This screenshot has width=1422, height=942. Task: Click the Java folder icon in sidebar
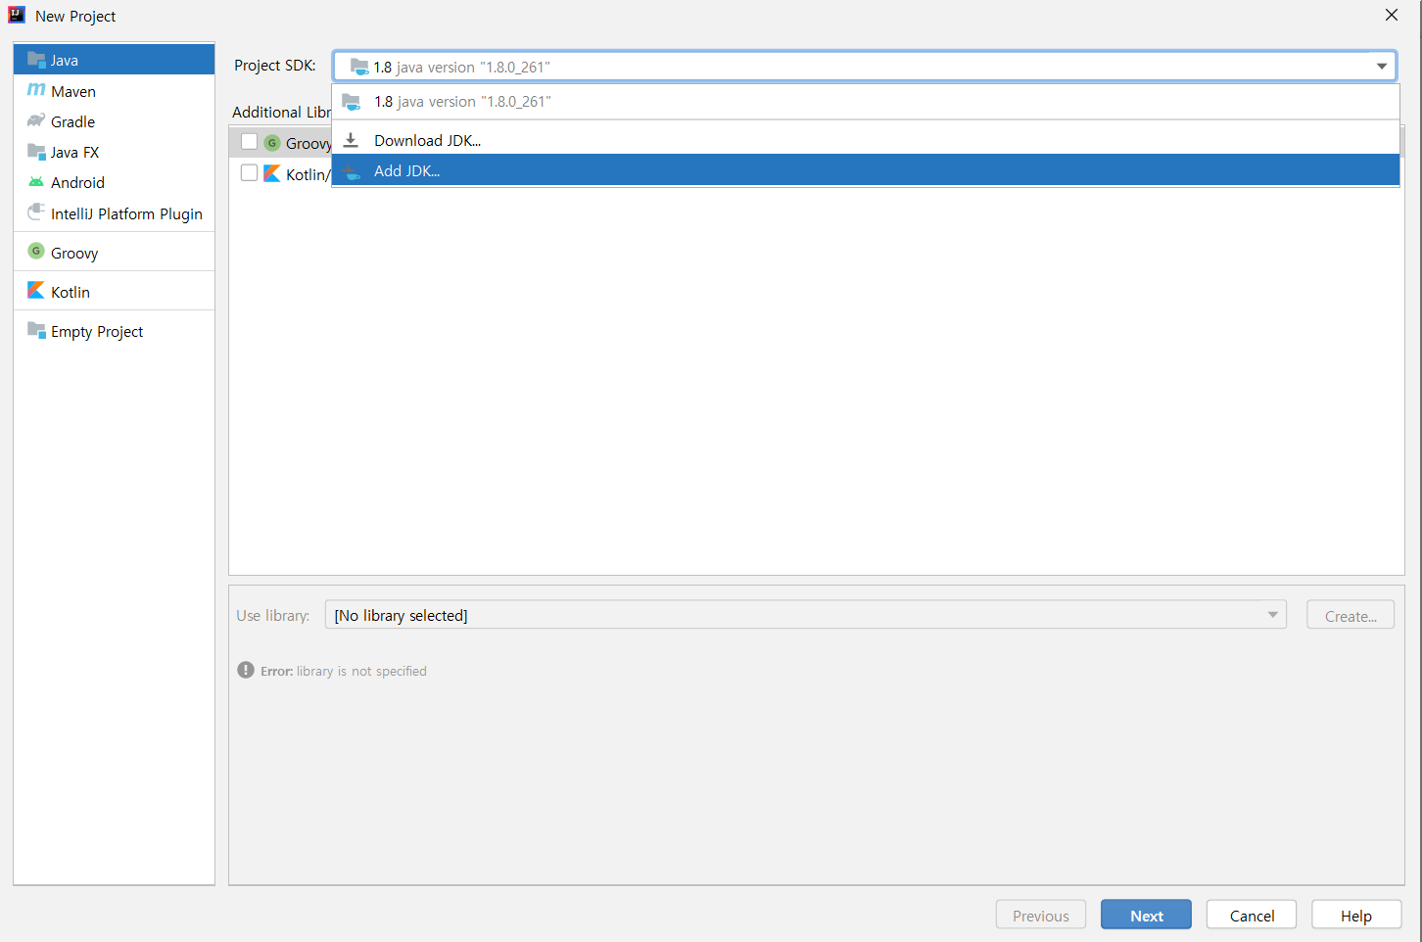36,60
